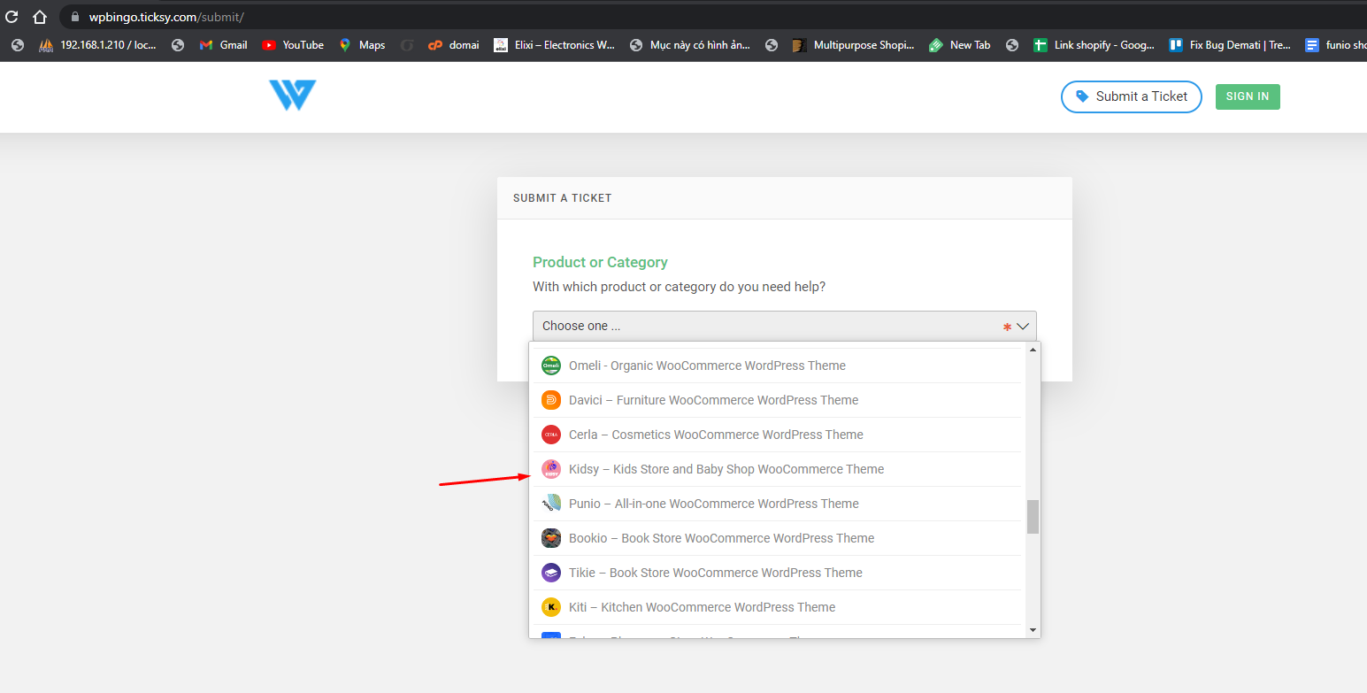
Task: Click the Cerla red logo icon
Action: click(551, 435)
